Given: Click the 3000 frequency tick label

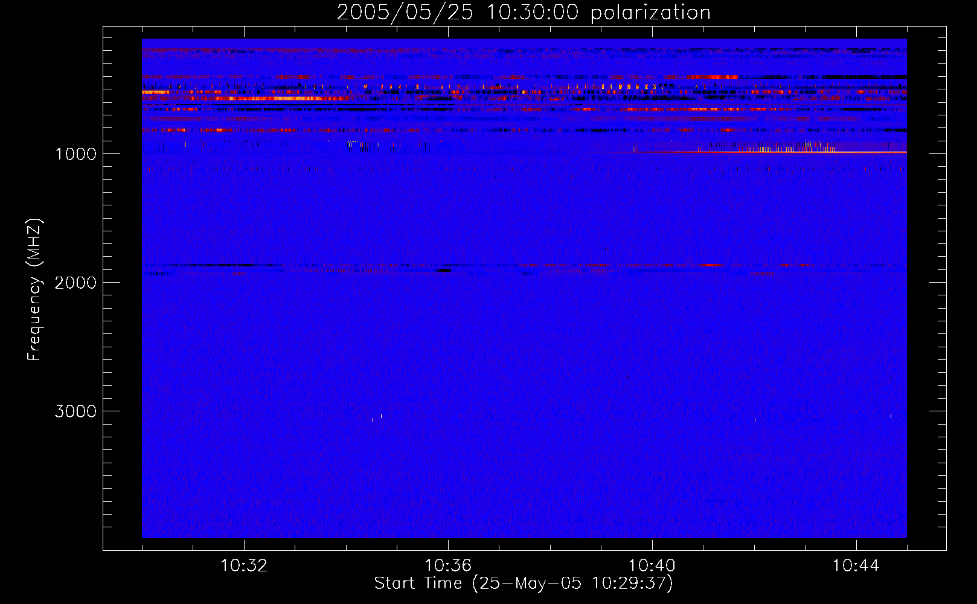Looking at the screenshot, I should [x=76, y=411].
